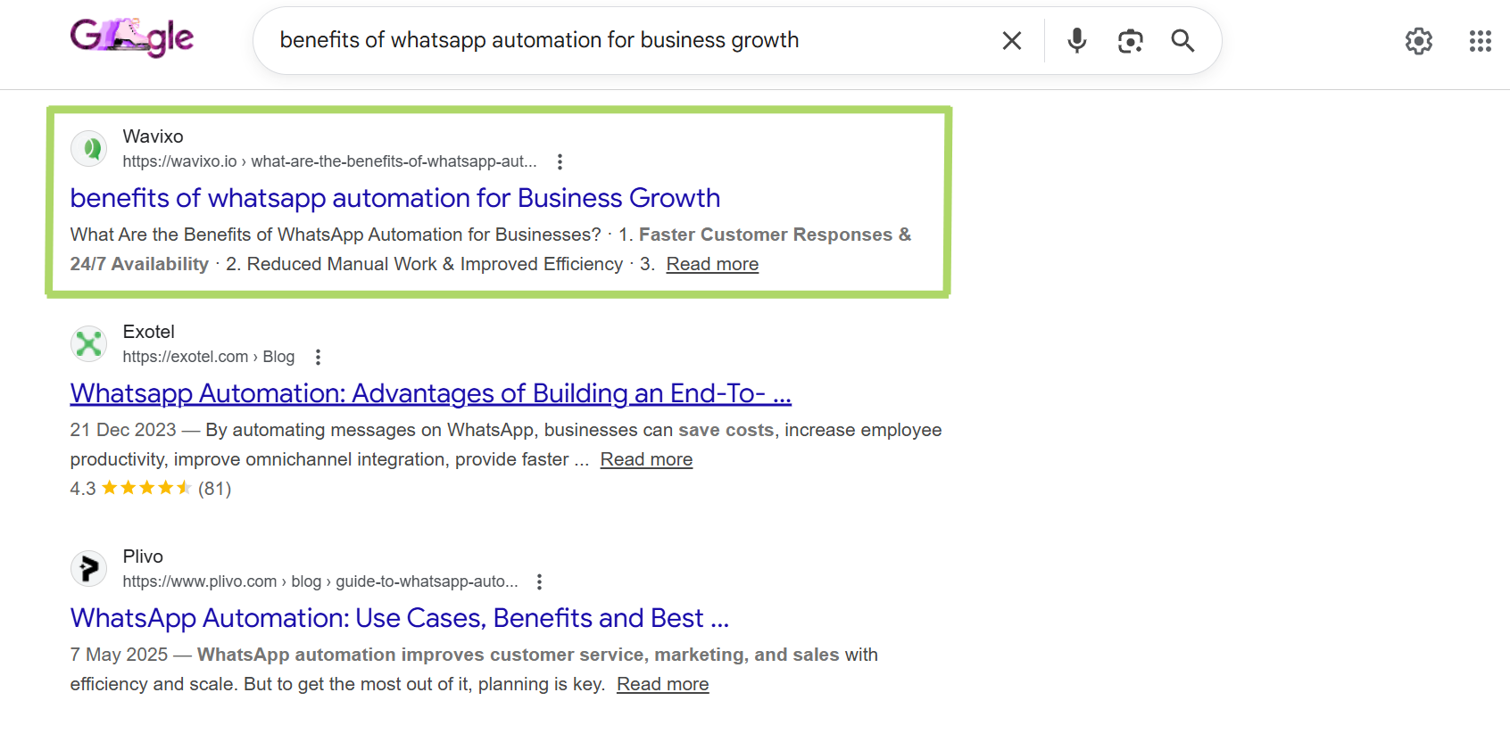This screenshot has width=1510, height=742.
Task: Open Exotel Whatsapp Automation Advantages result
Action: pos(430,393)
